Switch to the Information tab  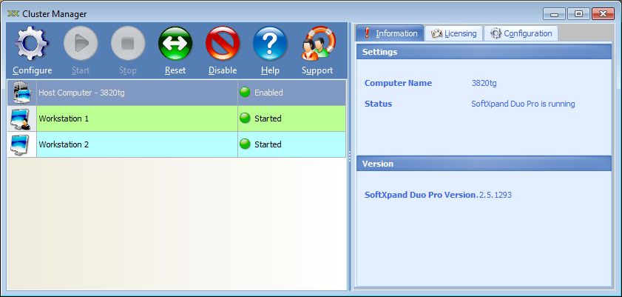(390, 33)
